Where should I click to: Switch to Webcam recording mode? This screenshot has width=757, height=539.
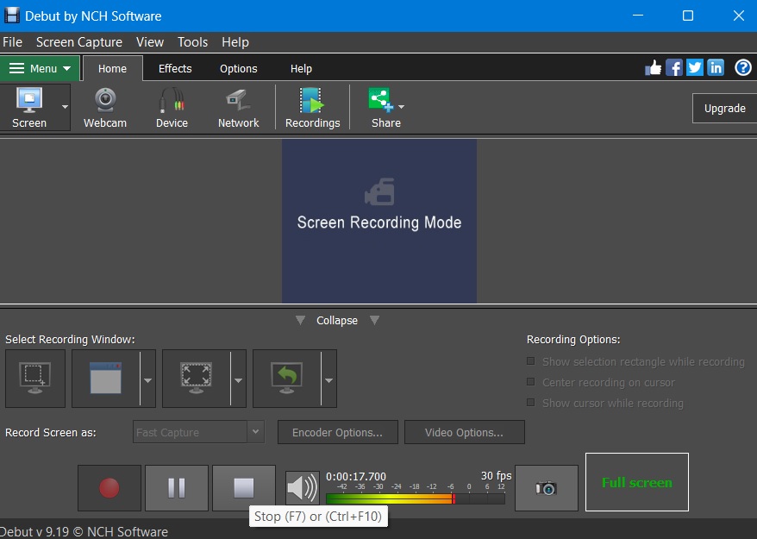[x=104, y=105]
